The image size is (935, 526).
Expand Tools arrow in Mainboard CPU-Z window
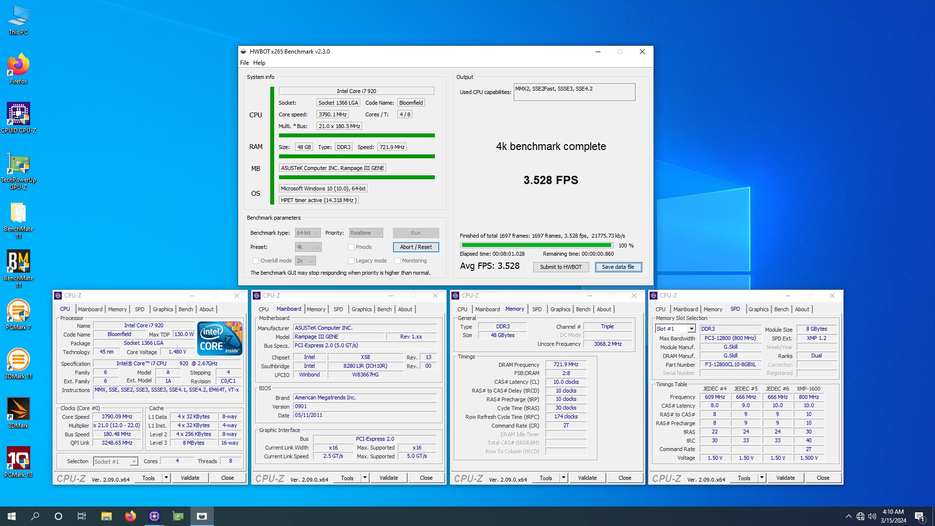[x=365, y=478]
